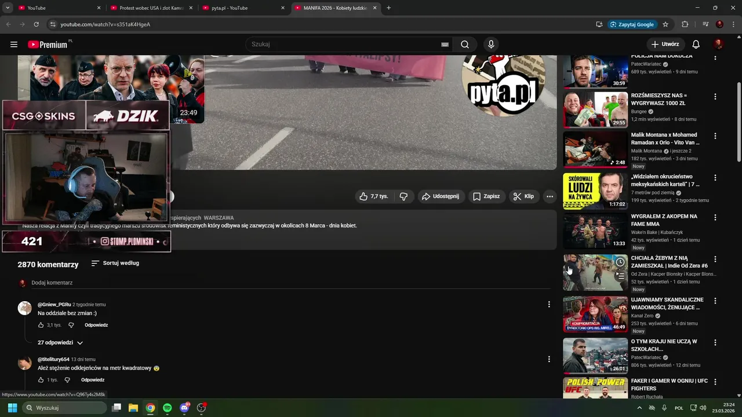Open the on-screen keyboard icon in search box
Screen dimensions: 742x417
[x=445, y=45]
